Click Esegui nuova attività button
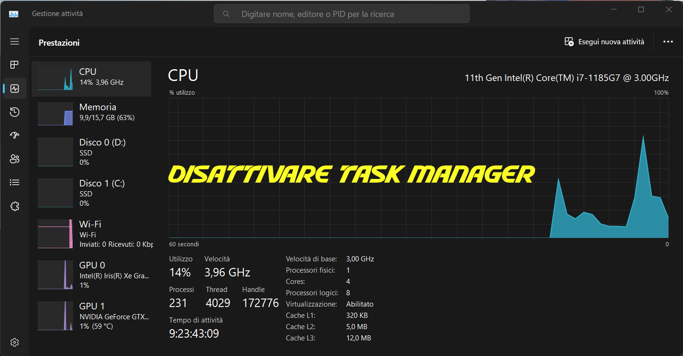 604,41
